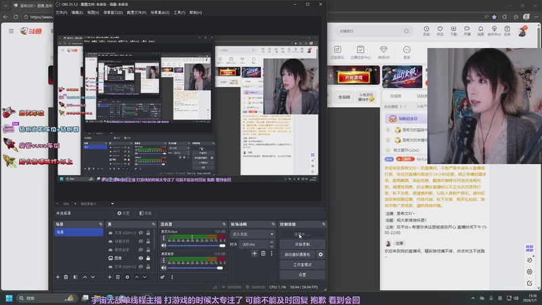Open 历史 history icon on Douyu page
The width and height of the screenshot is (542, 305).
point(427,31)
